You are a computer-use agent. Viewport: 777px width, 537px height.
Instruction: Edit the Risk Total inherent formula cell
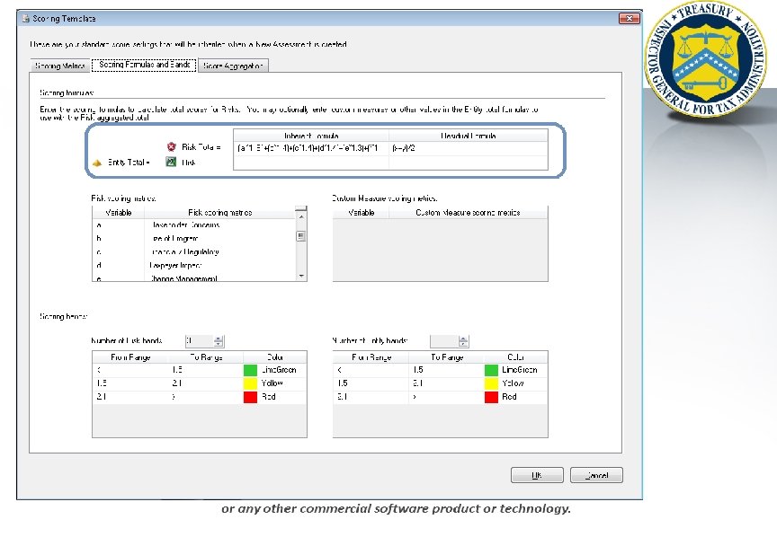coord(310,148)
